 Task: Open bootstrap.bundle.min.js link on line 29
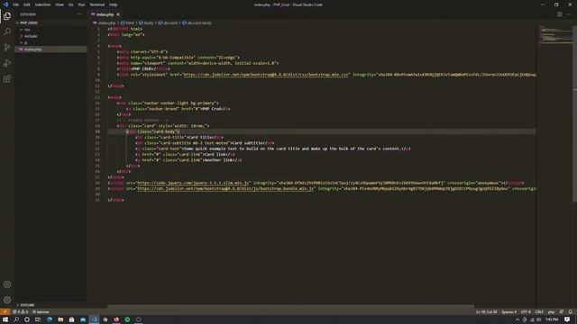(225, 188)
